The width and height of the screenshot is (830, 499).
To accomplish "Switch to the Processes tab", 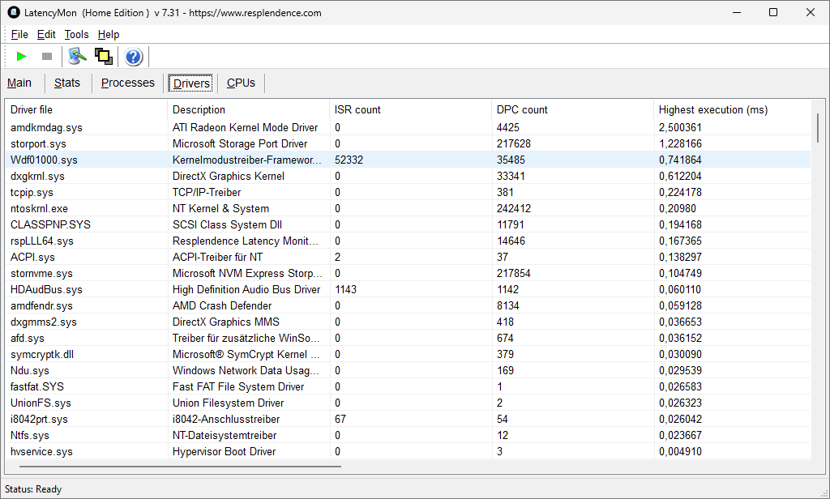I will click(127, 83).
